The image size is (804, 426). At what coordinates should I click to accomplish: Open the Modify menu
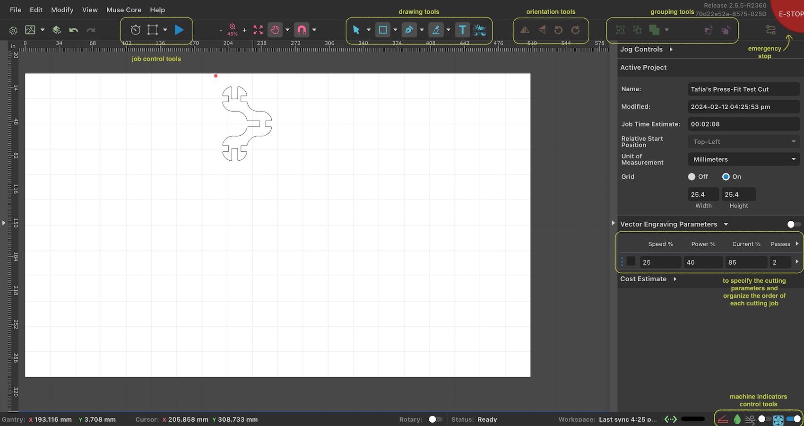(62, 10)
